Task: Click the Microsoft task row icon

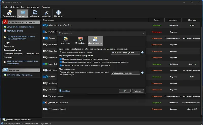Action: (46, 70)
